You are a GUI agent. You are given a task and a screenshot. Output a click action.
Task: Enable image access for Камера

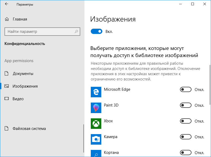(186, 137)
